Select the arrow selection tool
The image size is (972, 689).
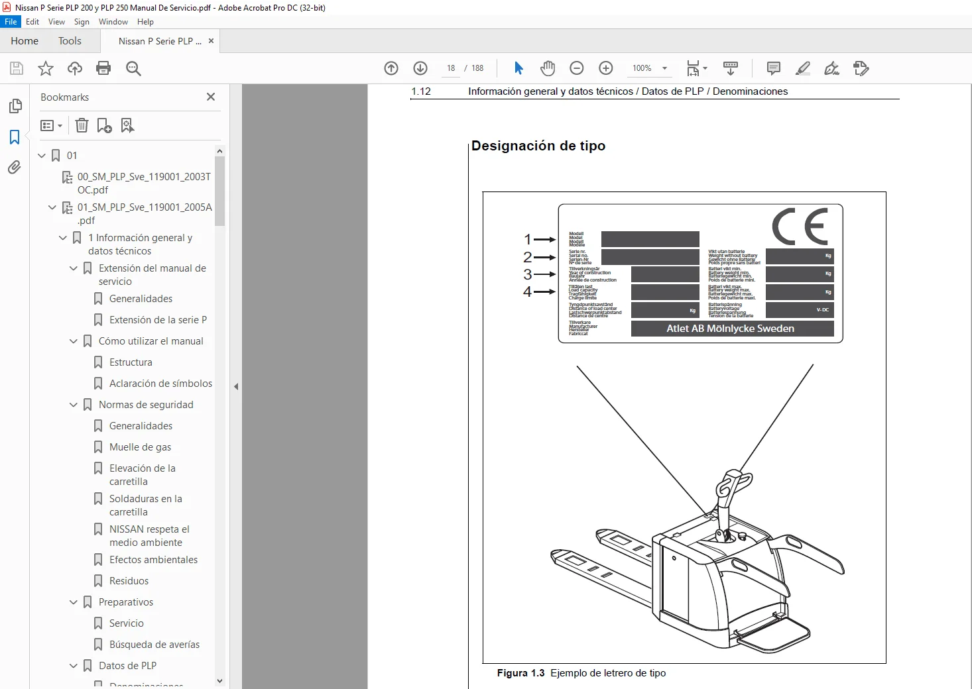[518, 68]
